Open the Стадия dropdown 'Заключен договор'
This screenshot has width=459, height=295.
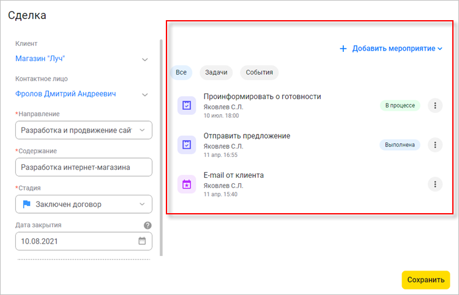point(84,204)
